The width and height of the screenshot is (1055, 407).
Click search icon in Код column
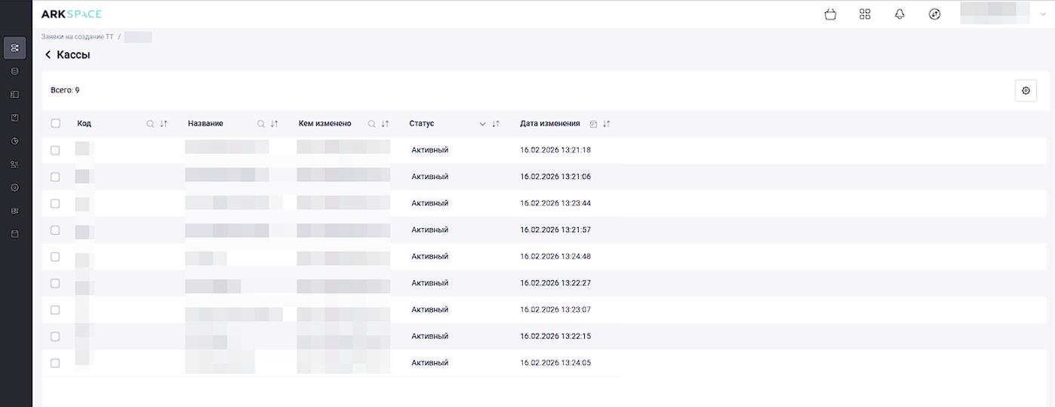point(150,124)
